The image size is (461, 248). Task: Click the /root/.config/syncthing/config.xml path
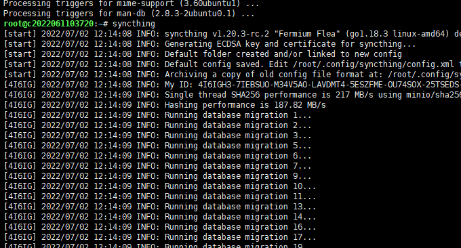[x=374, y=64]
